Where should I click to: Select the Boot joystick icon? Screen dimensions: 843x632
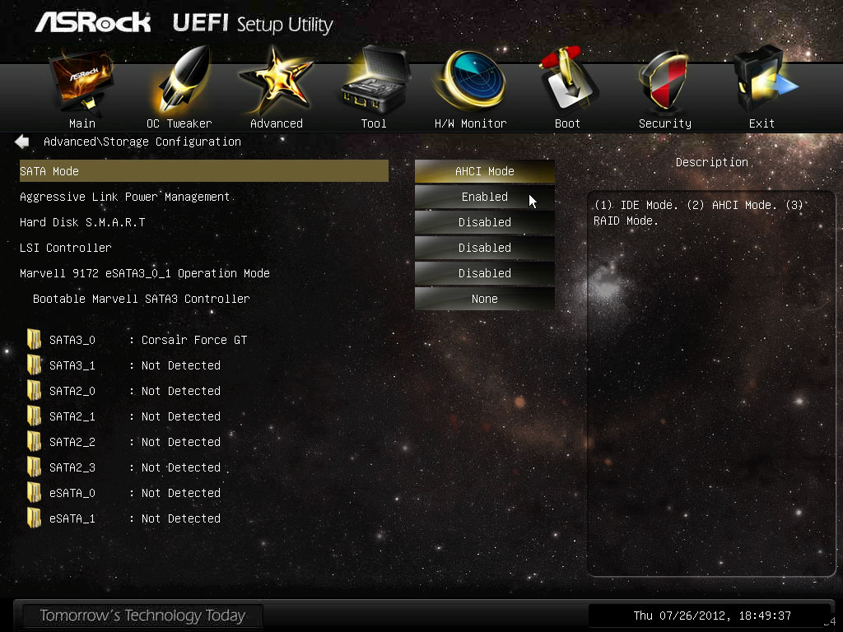(x=568, y=80)
